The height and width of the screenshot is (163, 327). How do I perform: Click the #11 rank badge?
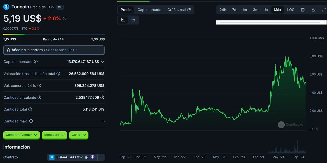pos(60,7)
